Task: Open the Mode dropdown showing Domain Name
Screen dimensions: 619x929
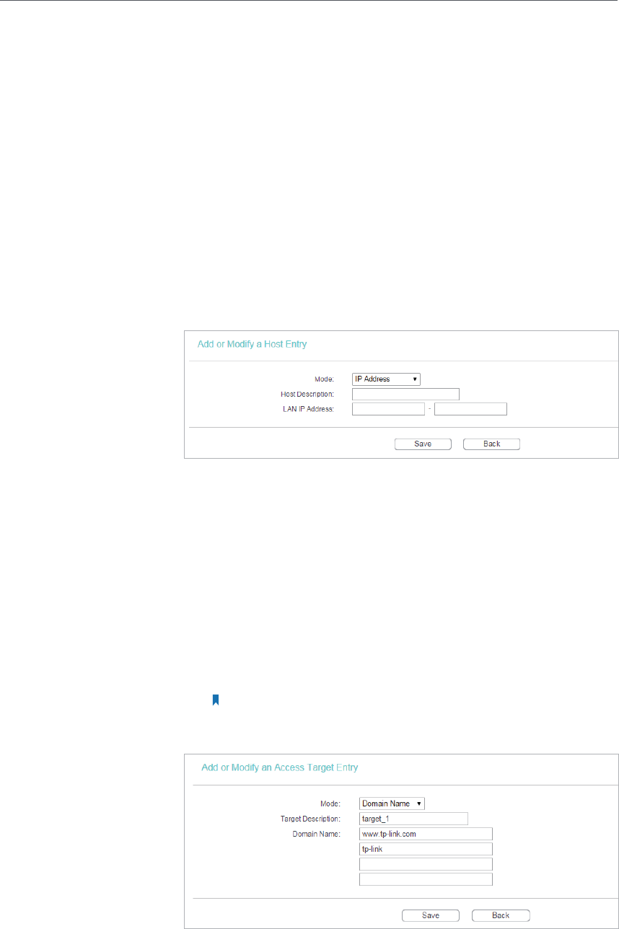Action: 392,803
